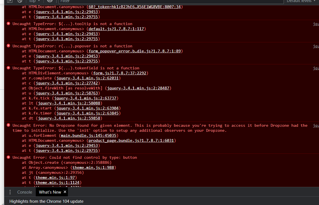Open the 60?_token=hk1zB2JhE6 source link
This screenshot has width=319, height=205.
pyautogui.click(x=134, y=7)
